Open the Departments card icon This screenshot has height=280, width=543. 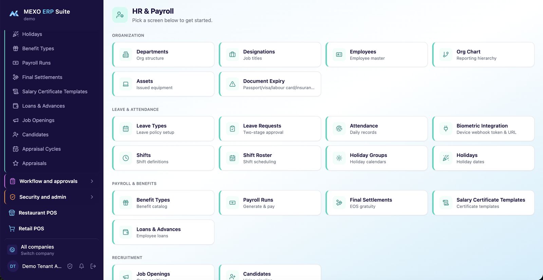pos(126,55)
